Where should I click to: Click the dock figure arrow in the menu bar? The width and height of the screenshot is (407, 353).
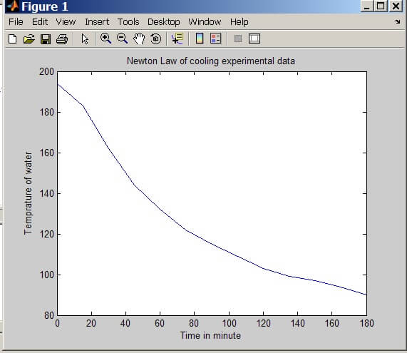[x=398, y=22]
